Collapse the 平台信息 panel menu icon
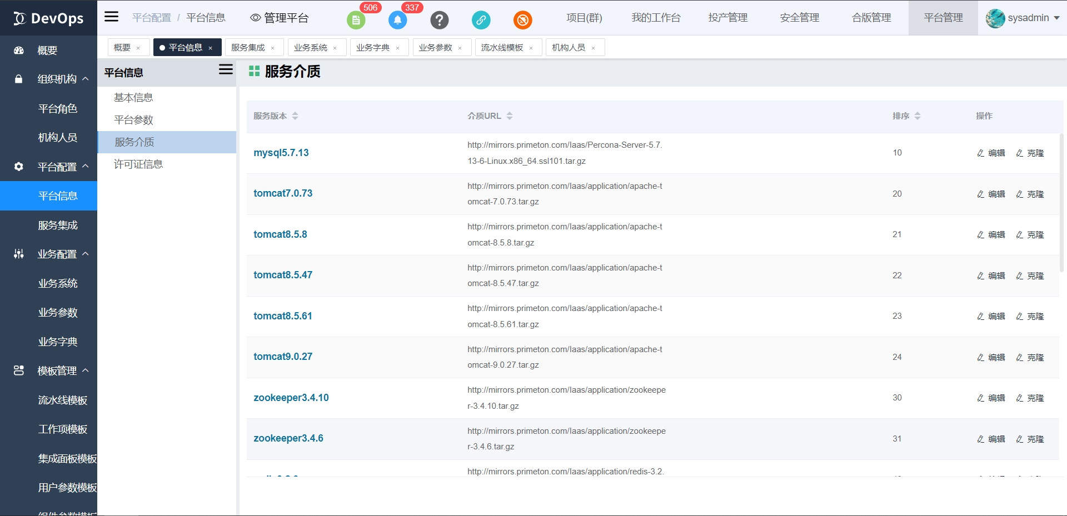 [x=226, y=69]
